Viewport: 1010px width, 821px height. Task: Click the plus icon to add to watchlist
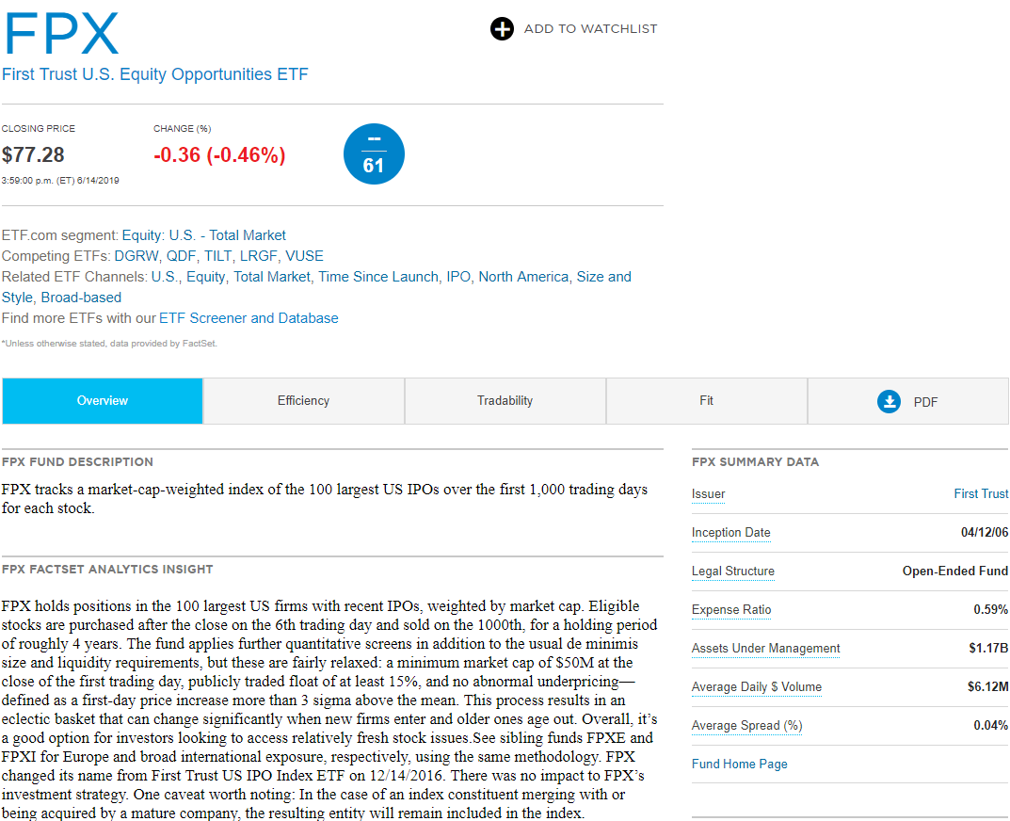(502, 29)
